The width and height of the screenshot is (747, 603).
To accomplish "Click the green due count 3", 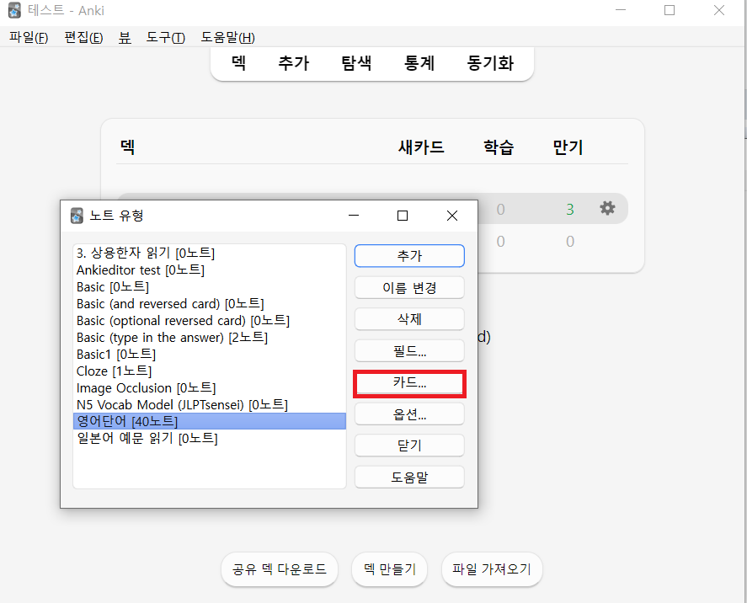I will [570, 209].
